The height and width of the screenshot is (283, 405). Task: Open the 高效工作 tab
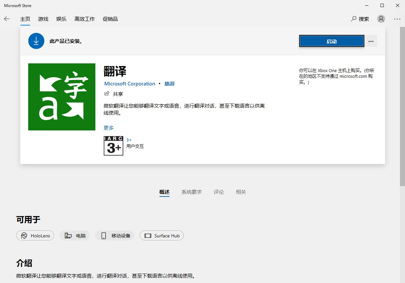85,19
